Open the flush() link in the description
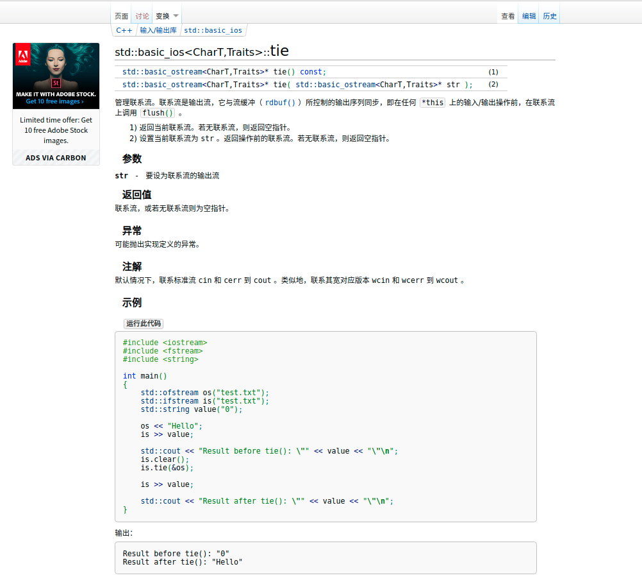642x580 pixels. [159, 113]
